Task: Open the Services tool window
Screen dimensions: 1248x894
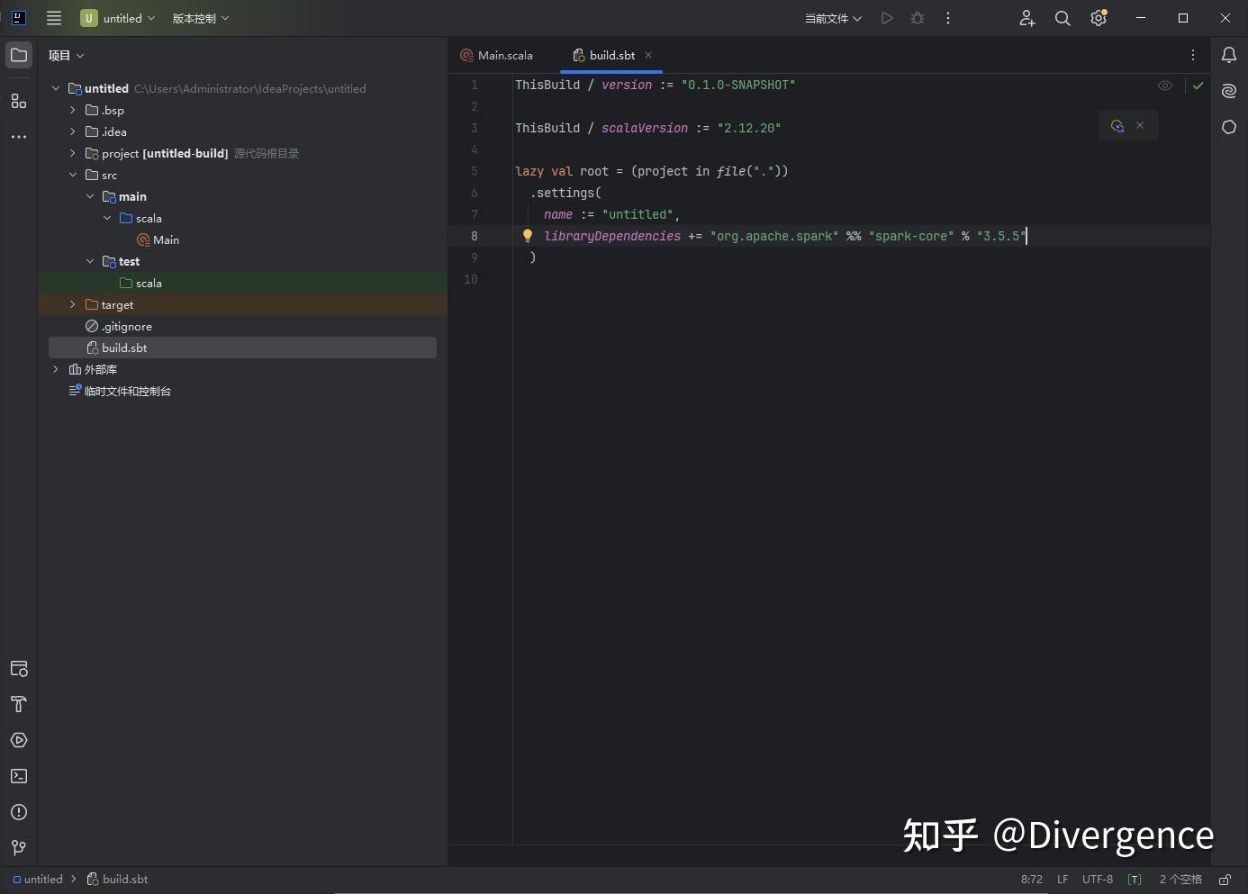Action: click(18, 741)
